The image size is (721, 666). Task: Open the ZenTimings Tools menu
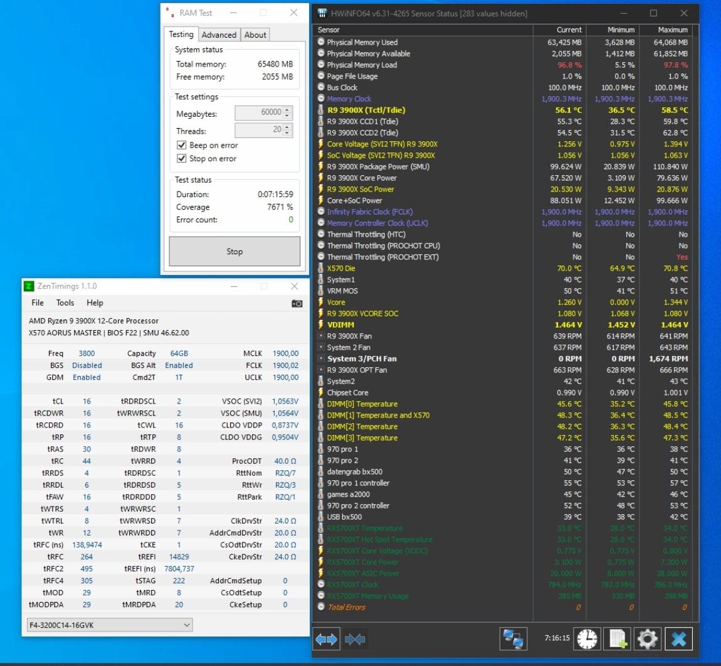point(65,303)
